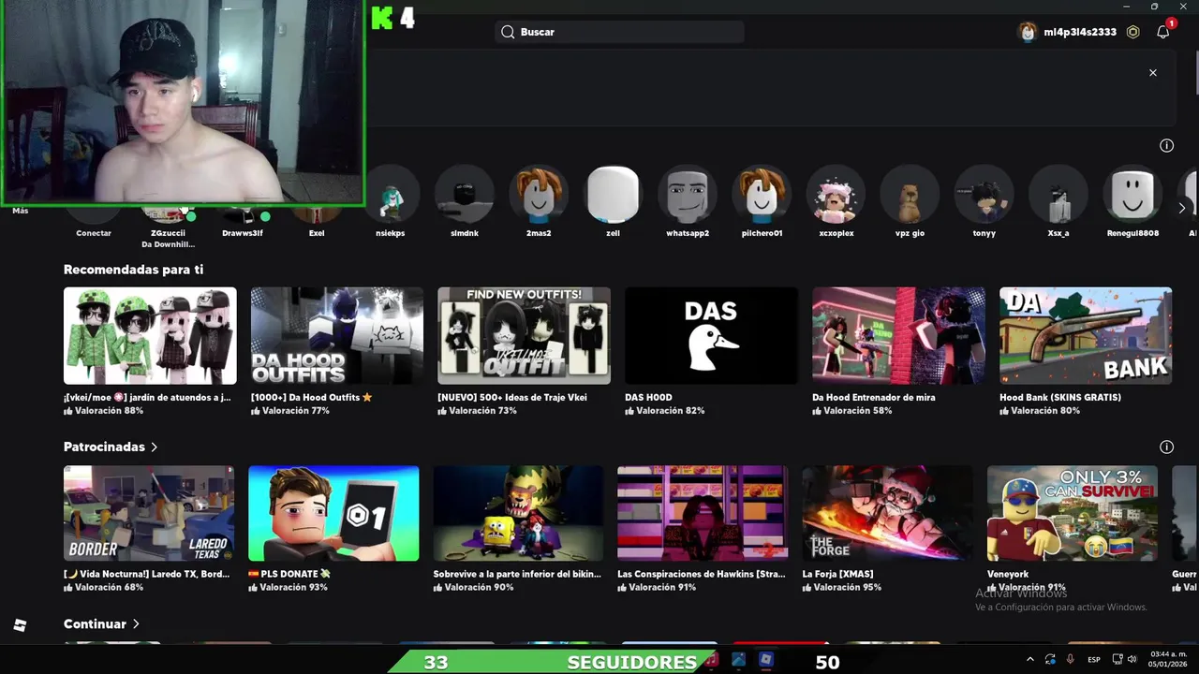Open Las Conspiraciones de Hawkins thumbnail
1199x674 pixels.
click(x=703, y=513)
